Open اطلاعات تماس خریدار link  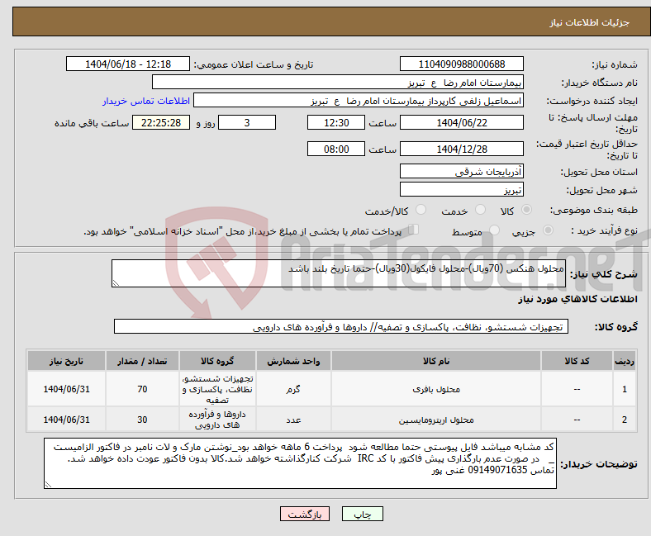(146, 101)
